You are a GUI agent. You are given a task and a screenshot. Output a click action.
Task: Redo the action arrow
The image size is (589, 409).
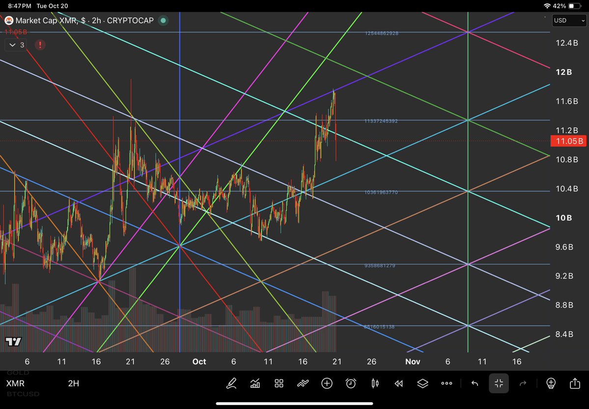(523, 383)
